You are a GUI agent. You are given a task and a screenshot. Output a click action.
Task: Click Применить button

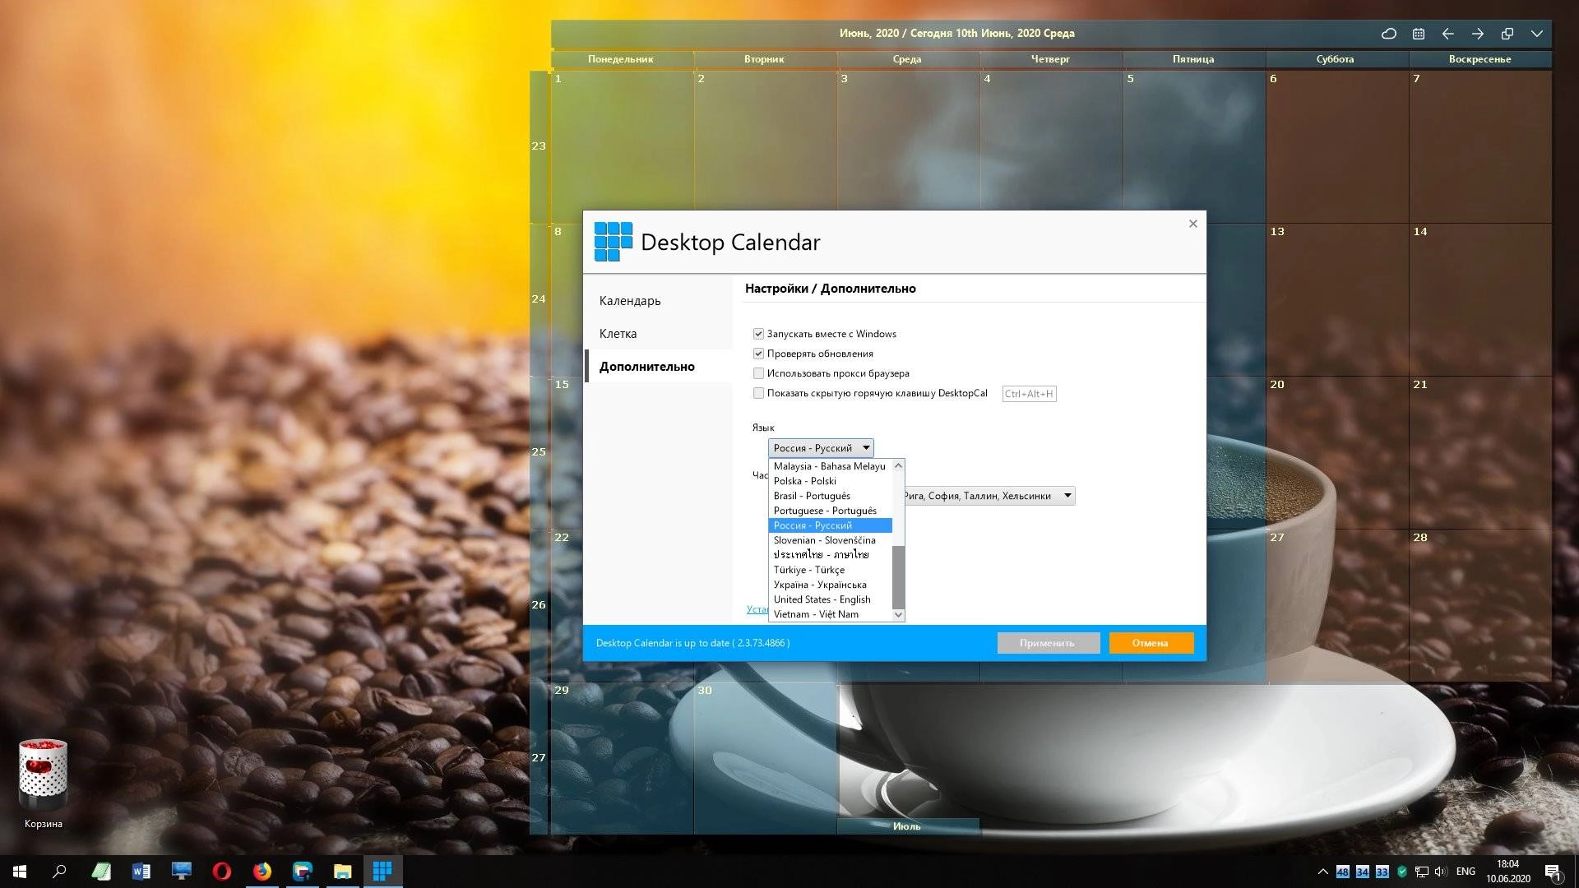click(1048, 643)
